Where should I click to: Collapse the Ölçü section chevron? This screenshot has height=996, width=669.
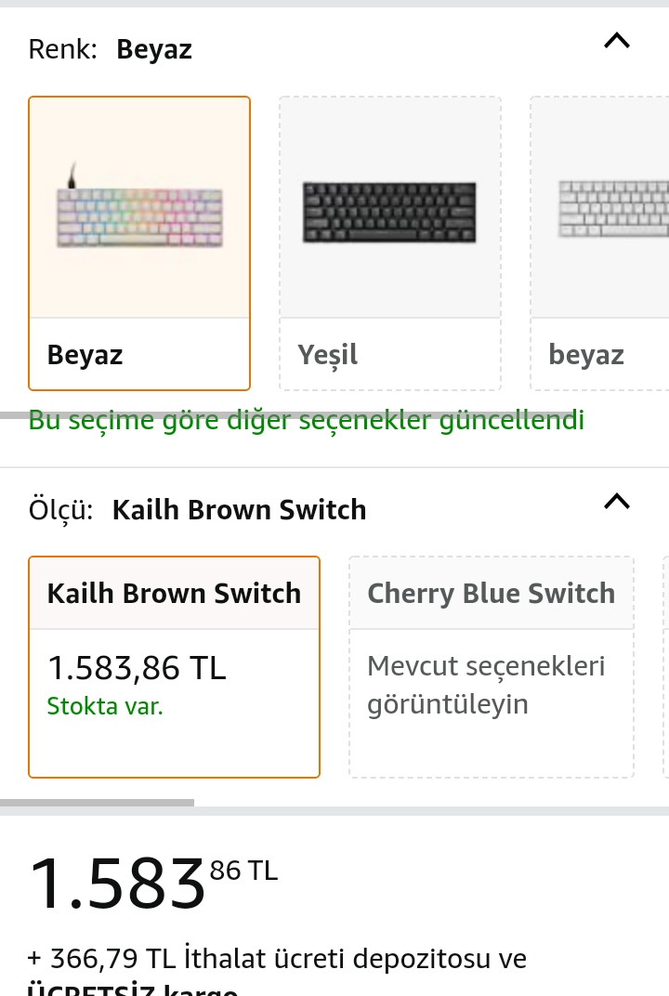coord(616,502)
